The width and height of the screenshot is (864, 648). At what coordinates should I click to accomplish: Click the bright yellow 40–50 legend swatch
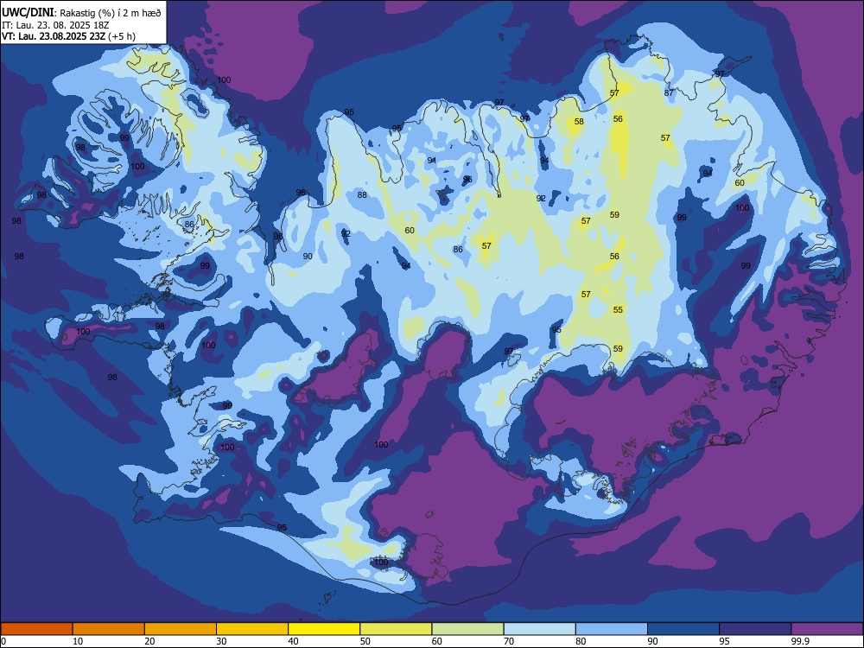tap(324, 628)
